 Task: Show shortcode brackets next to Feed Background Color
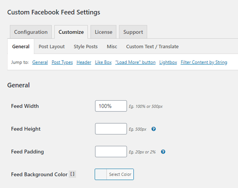point(72,174)
